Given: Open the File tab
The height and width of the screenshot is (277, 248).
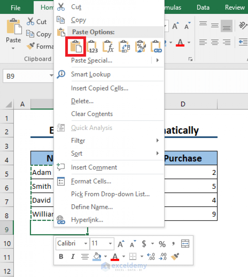Looking at the screenshot, I should pyautogui.click(x=15, y=8).
